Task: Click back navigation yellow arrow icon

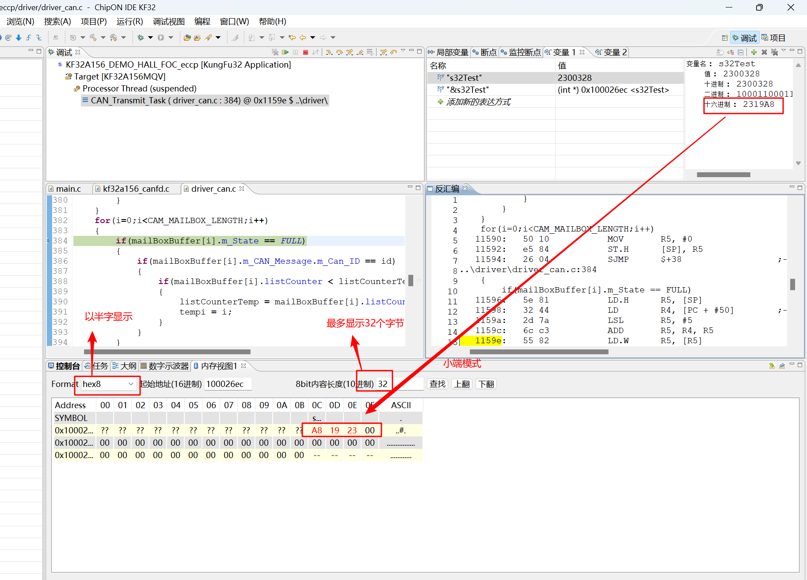Action: (x=303, y=38)
